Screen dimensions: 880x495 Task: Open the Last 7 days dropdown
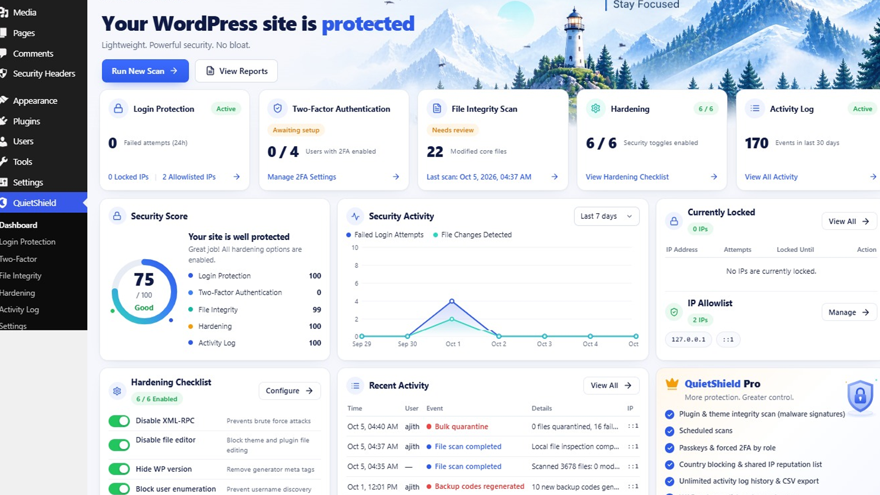point(606,216)
